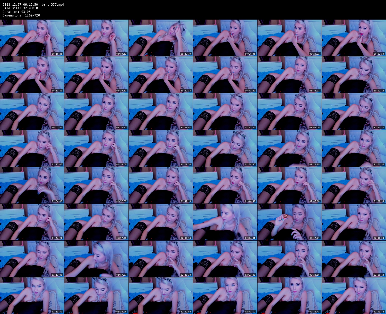View the frame labeled 01:44.42

225,185
